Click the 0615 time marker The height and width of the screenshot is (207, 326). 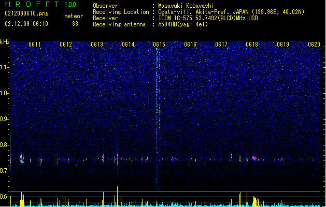click(x=159, y=44)
